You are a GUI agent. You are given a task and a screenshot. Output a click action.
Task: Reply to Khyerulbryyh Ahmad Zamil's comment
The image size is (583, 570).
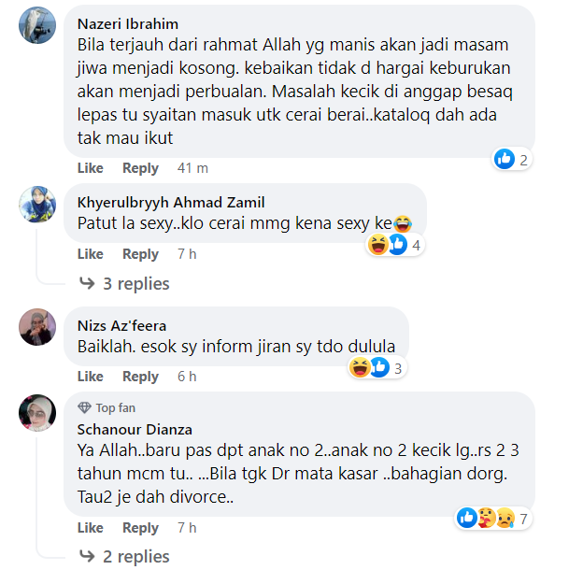coord(140,254)
